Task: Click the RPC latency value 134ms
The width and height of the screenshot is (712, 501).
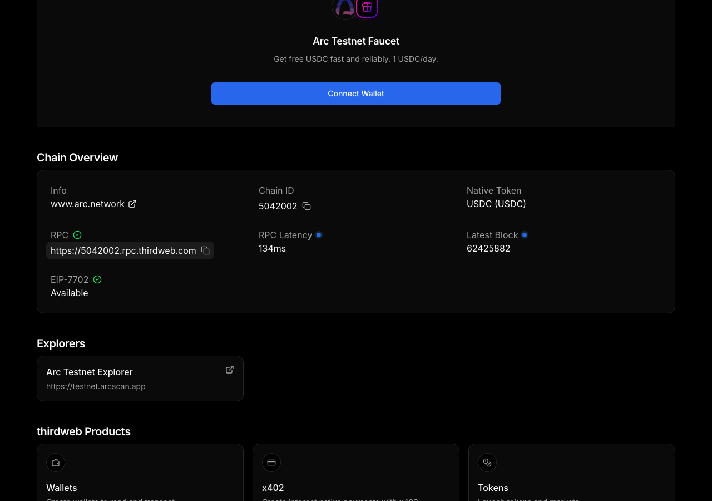Action: (x=272, y=248)
